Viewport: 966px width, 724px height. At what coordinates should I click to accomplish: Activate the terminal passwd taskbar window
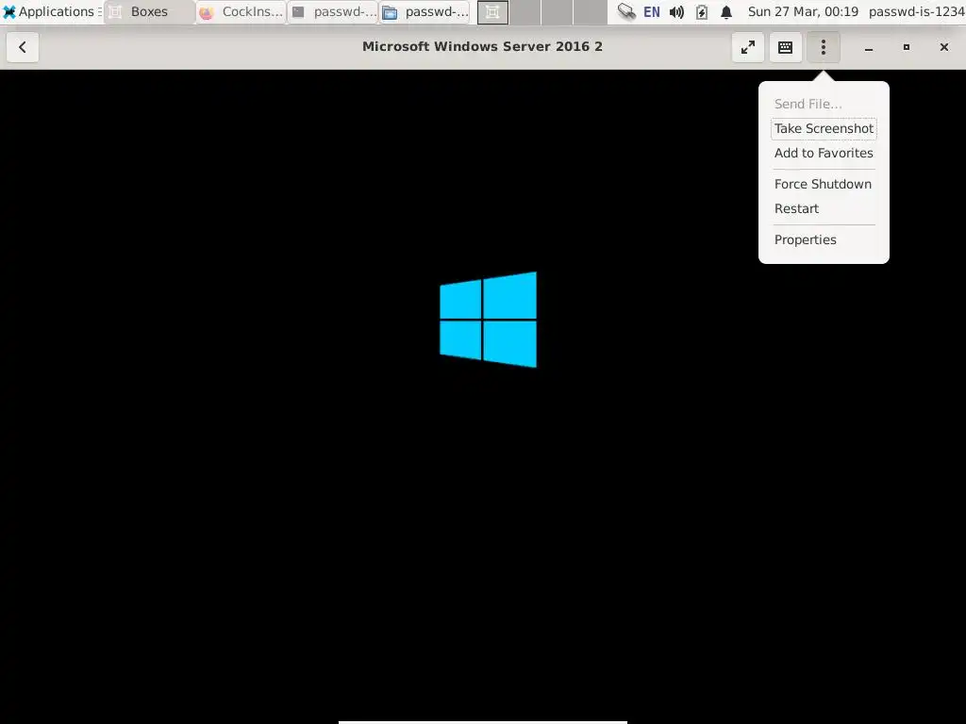pyautogui.click(x=333, y=11)
